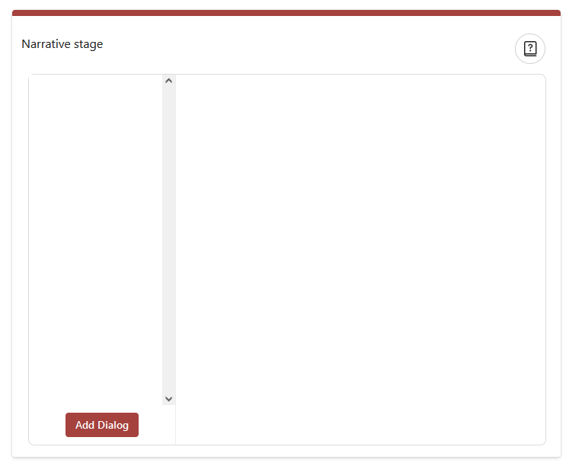Click the downward caret below the scrollbar
The height and width of the screenshot is (466, 569).
[x=168, y=399]
